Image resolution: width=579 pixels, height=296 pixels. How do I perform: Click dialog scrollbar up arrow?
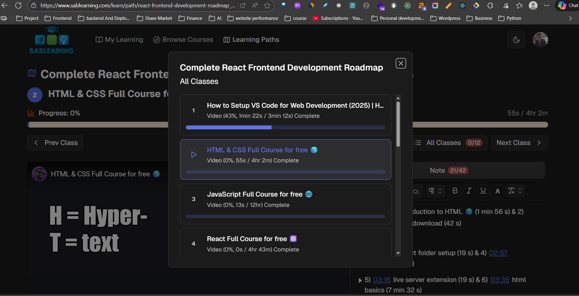pos(398,98)
